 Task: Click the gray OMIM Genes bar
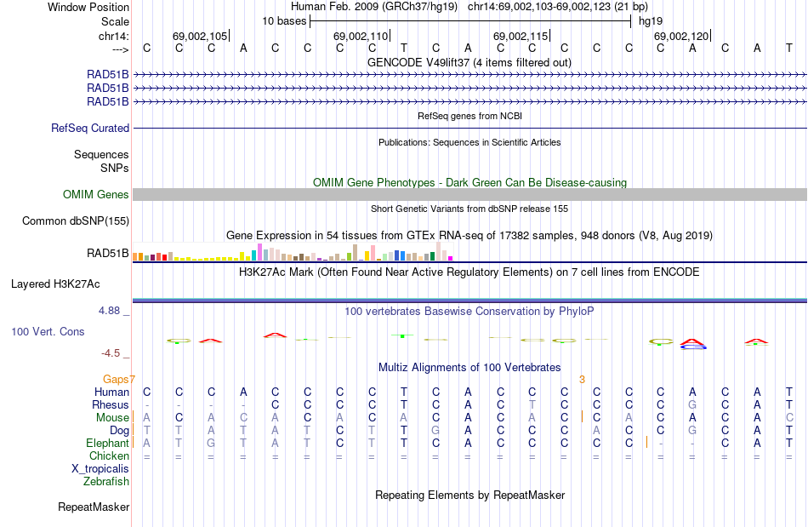(x=469, y=194)
